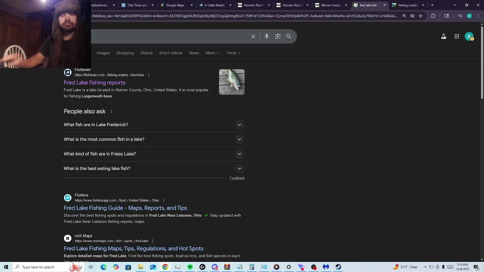Switch to Videos results tab
Image resolution: width=484 pixels, height=272 pixels.
147,53
